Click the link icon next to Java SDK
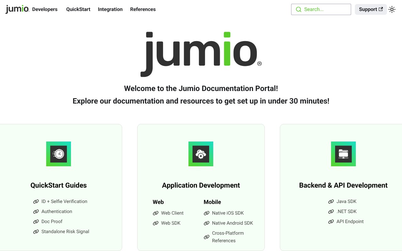Image resolution: width=402 pixels, height=251 pixels. click(331, 201)
